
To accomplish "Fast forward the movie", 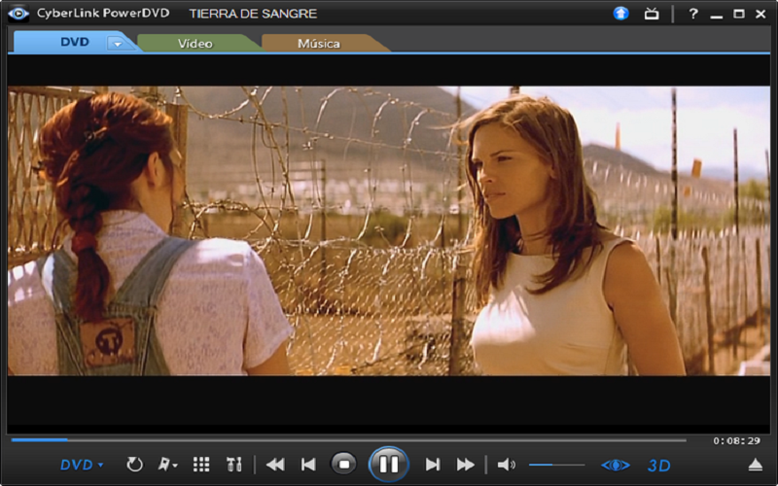I will tap(466, 465).
